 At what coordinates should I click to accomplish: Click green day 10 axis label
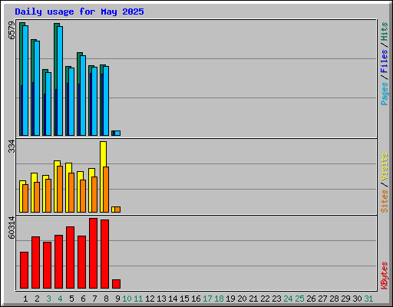pos(127,299)
